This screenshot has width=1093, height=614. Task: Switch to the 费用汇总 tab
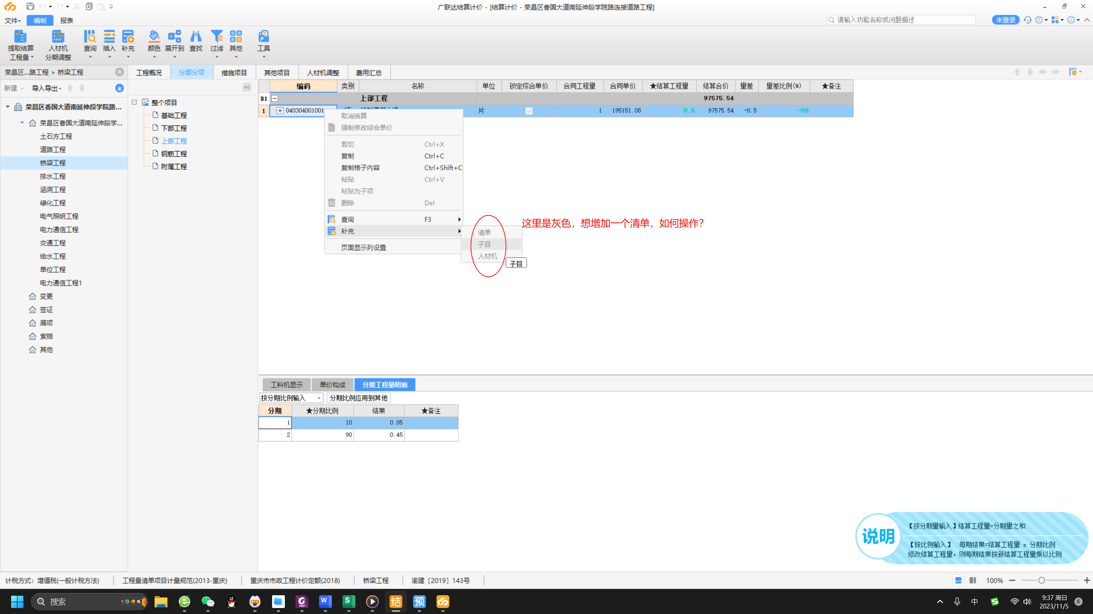coord(369,73)
